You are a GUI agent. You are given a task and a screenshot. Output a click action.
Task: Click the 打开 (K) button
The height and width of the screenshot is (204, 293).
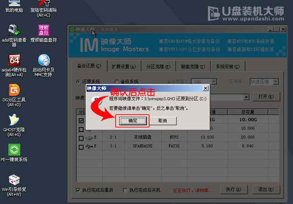[266, 97]
